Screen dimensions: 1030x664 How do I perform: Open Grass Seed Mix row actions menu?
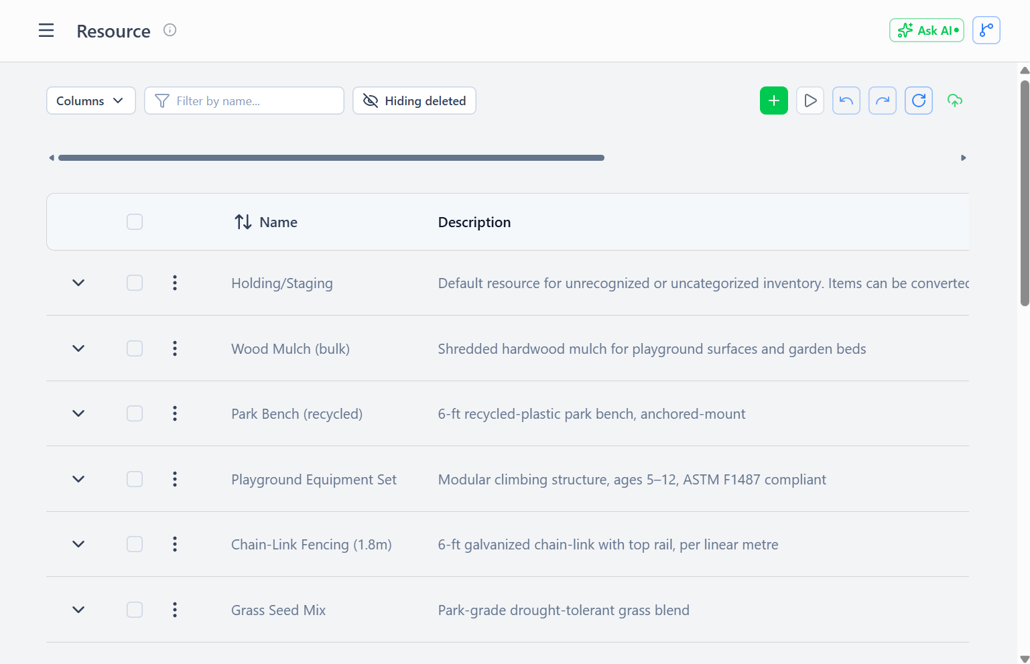click(x=175, y=610)
